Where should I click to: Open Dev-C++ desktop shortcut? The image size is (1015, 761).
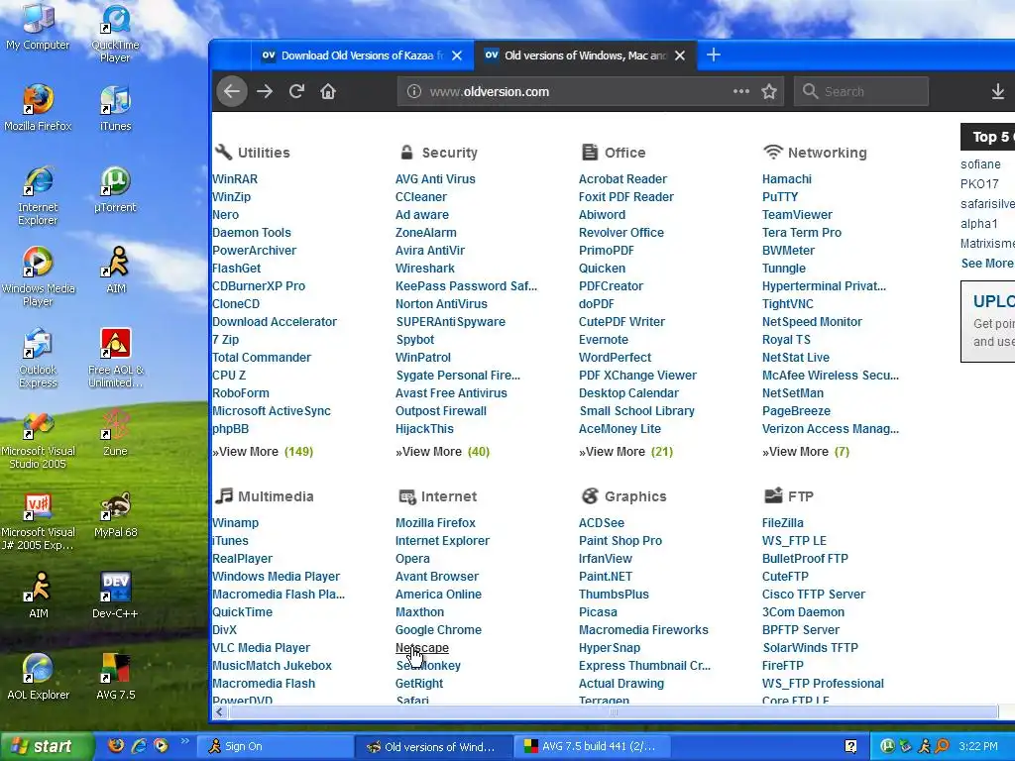tap(115, 596)
